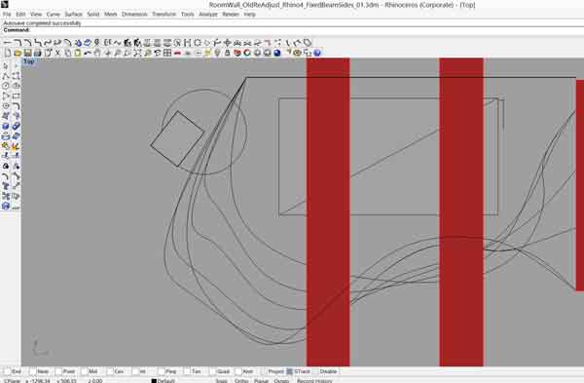Open the Transform menu

click(x=164, y=15)
